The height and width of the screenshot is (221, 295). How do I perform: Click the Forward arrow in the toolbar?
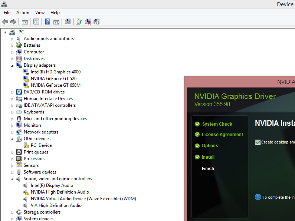pyautogui.click(x=13, y=22)
